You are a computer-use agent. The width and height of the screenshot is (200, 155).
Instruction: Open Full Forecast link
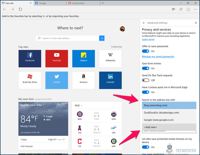(27, 146)
